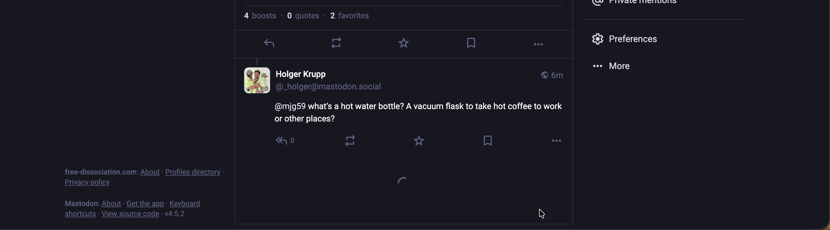
Task: Reply to Holger Krupp's comment
Action: tap(281, 141)
